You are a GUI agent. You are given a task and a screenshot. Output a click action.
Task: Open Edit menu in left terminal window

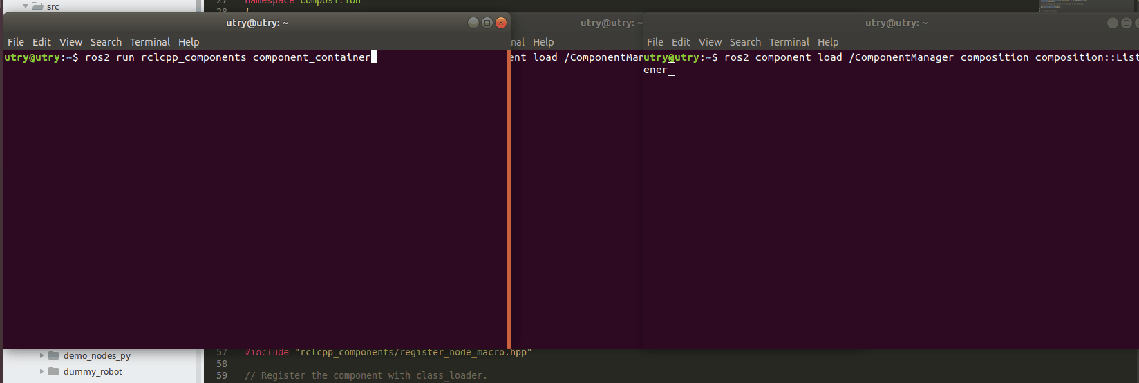[x=41, y=42]
